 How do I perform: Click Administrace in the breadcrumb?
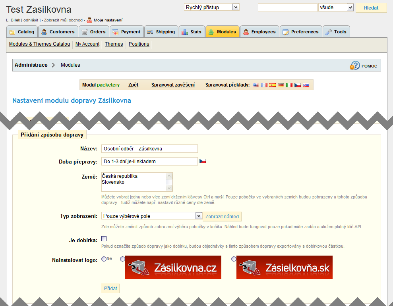pos(31,65)
